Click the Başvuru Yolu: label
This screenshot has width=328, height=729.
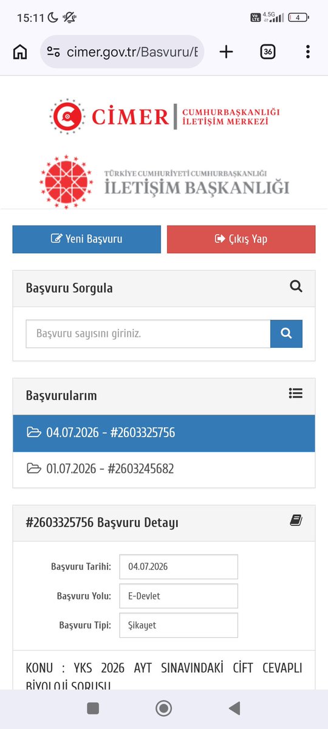point(84,596)
